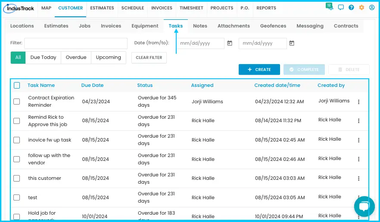Open the chat messages icon in header

point(341,7)
